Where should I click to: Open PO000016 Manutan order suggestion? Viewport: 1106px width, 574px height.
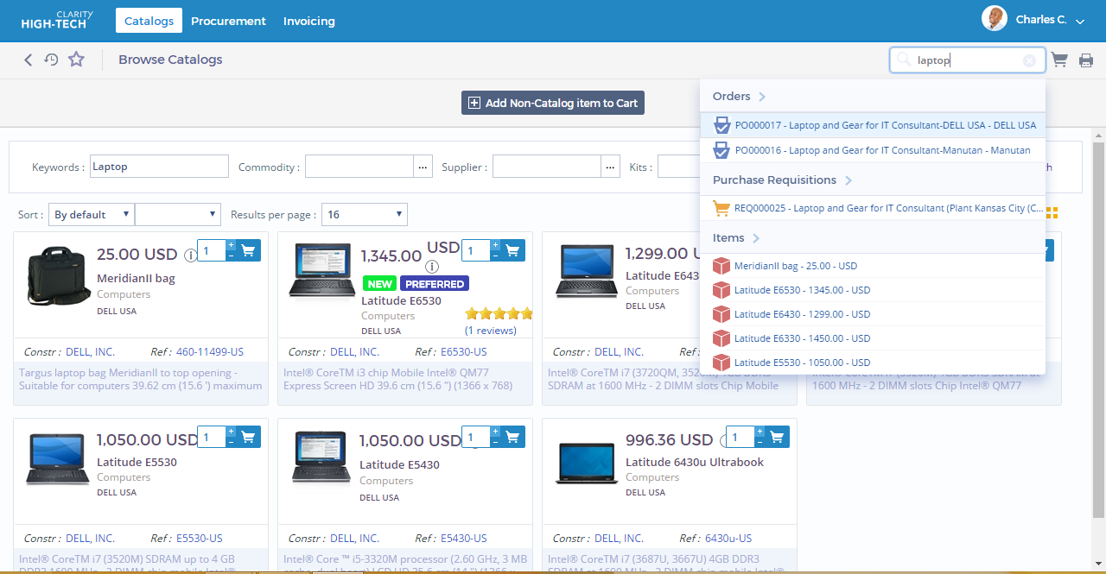pos(873,150)
